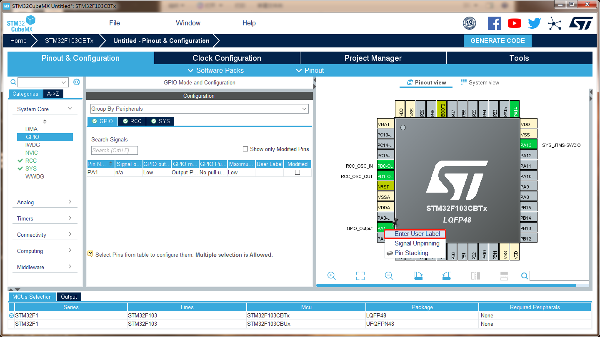Open the category search combo box
This screenshot has width=600, height=337.
click(x=43, y=82)
